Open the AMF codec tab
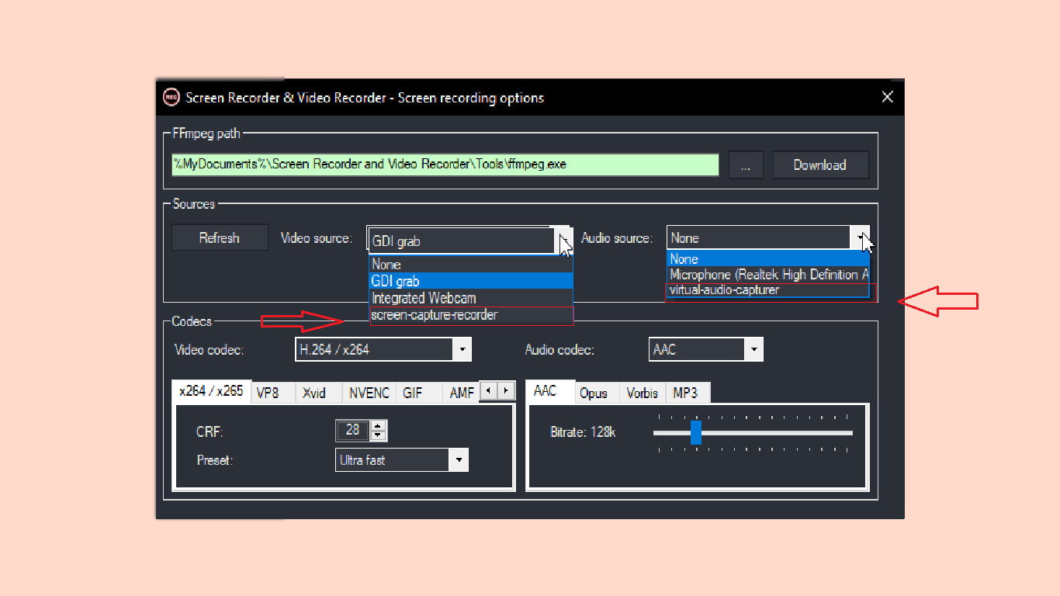 click(462, 393)
